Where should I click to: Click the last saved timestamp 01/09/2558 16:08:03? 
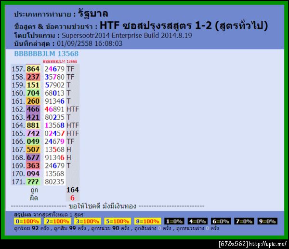(x=90, y=43)
